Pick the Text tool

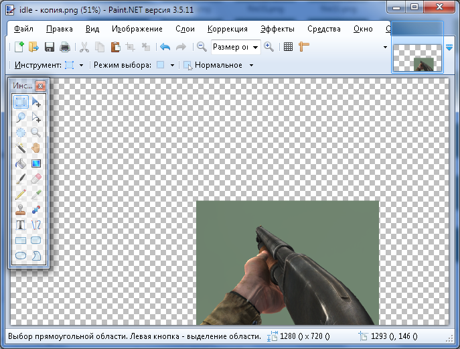21,225
